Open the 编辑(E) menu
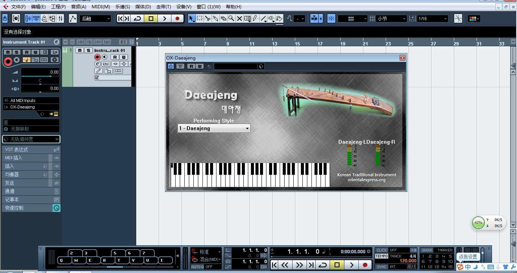 (x=38, y=6)
